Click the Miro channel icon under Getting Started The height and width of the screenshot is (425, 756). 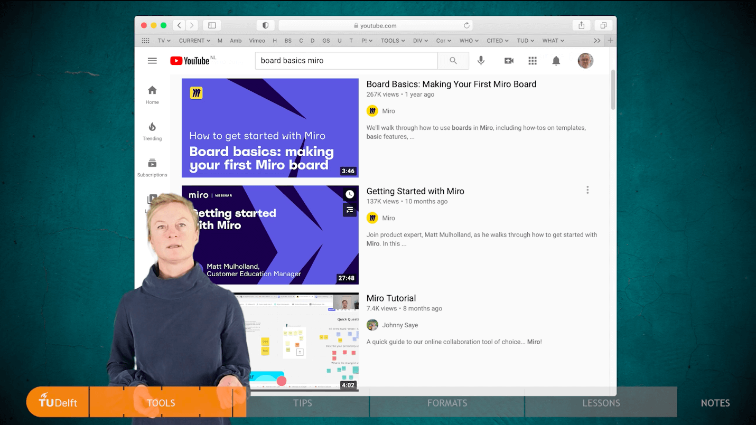[372, 218]
